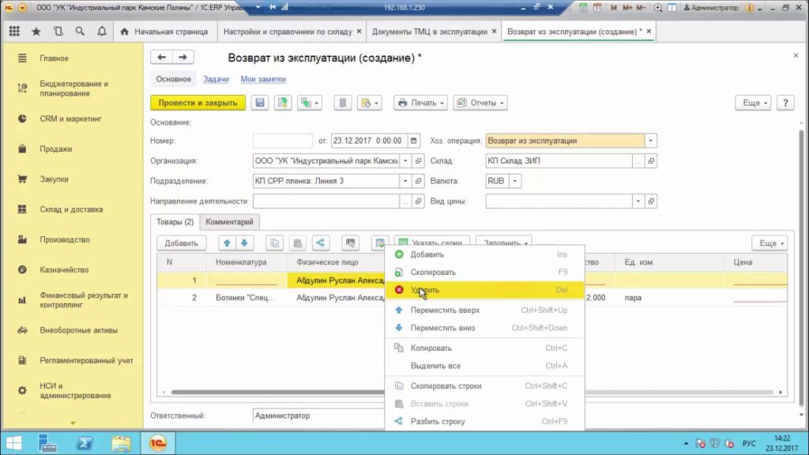Click the post document icon
Image resolution: width=809 pixels, height=455 pixels.
coord(283,103)
